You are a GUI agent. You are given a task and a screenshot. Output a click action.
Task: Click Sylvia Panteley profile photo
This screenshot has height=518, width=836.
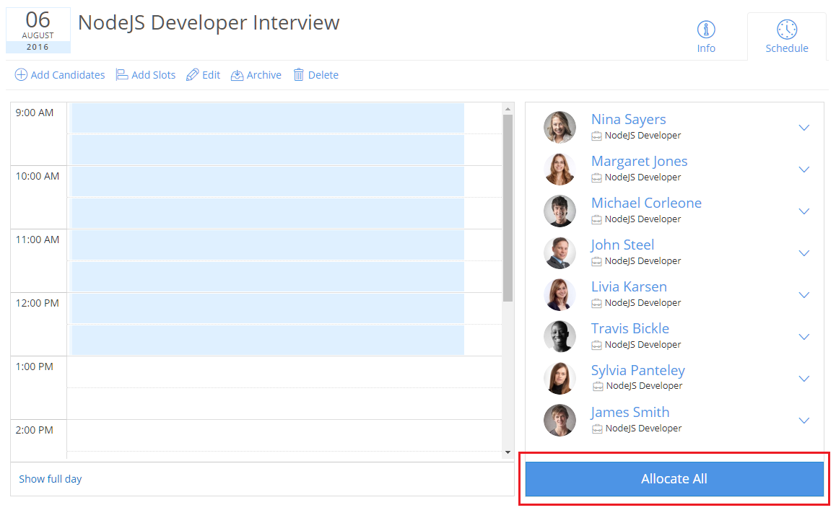[x=559, y=378]
